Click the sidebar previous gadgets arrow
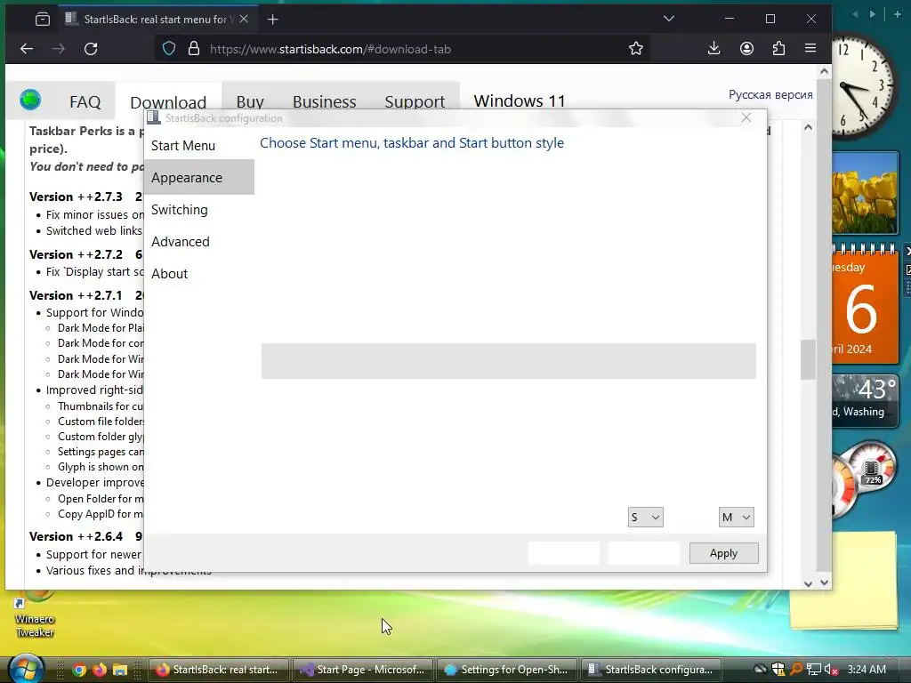 coord(855,14)
